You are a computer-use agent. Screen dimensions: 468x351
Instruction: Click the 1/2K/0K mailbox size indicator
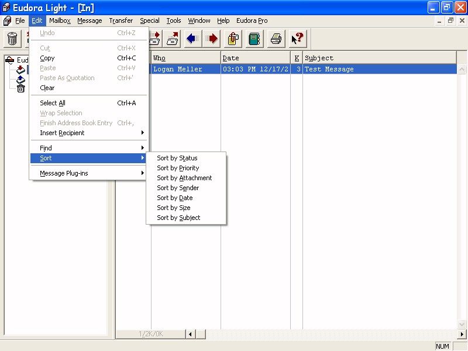coord(151,334)
